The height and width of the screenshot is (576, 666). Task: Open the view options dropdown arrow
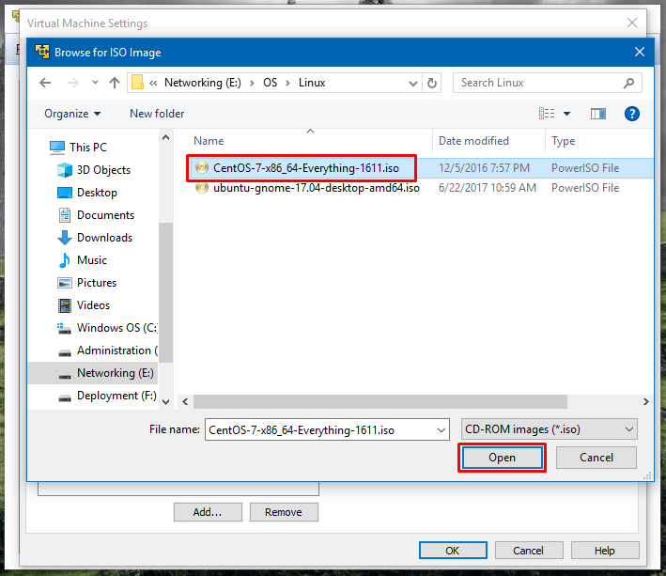(566, 114)
